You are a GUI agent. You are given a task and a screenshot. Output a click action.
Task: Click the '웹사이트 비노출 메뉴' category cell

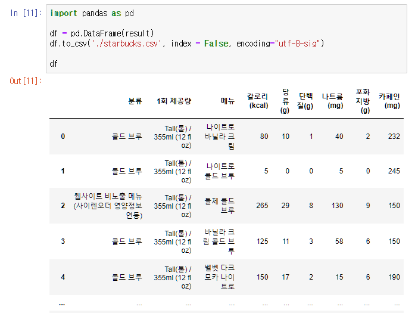[x=108, y=206]
